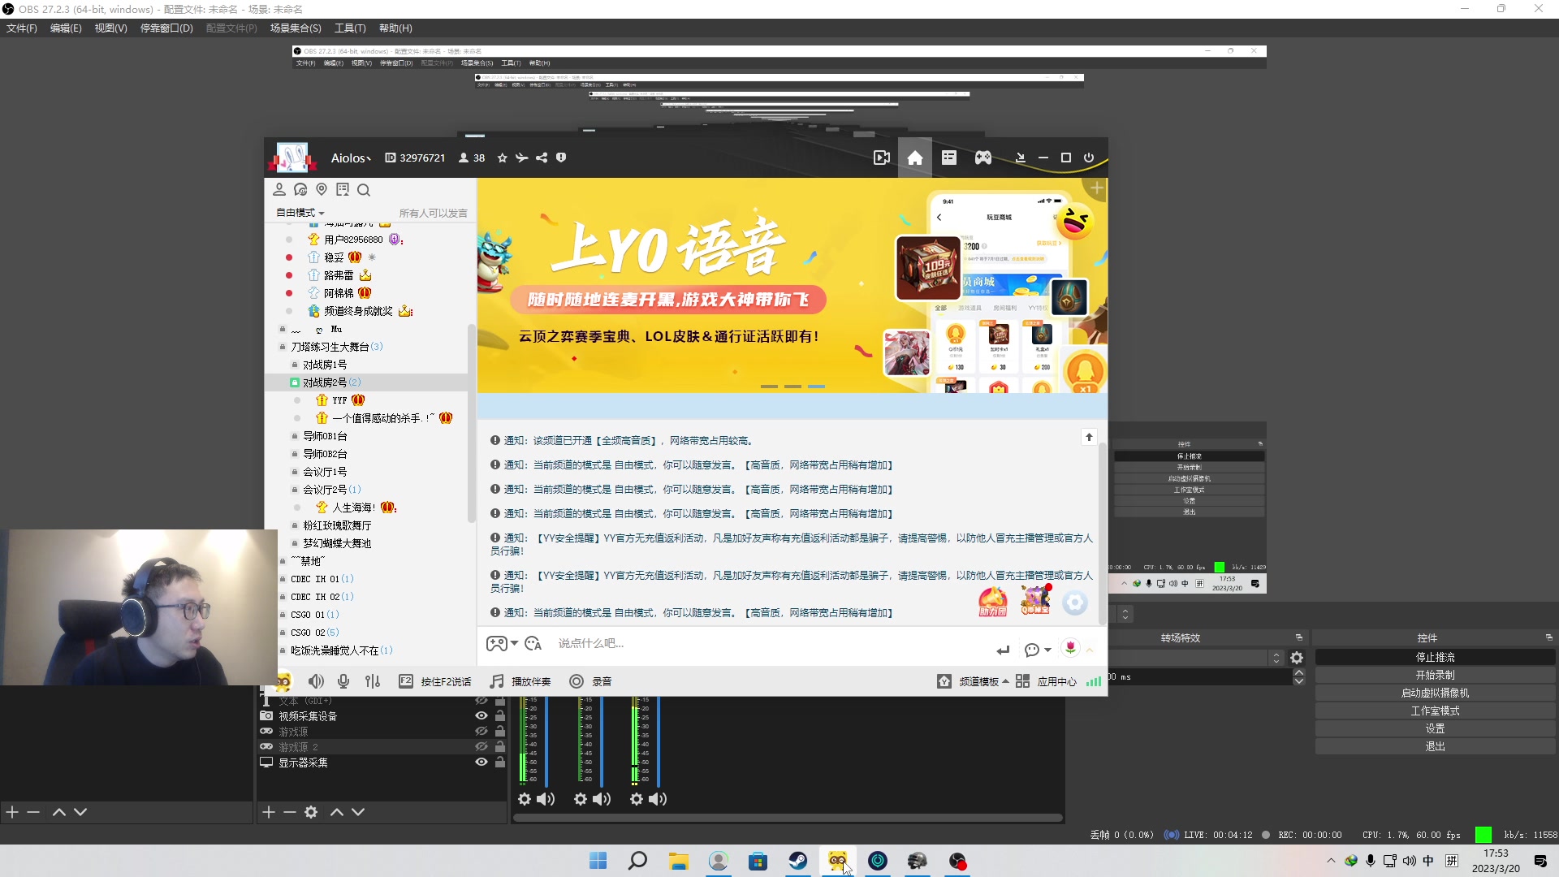This screenshot has height=877, width=1559.
Task: Open the 视图(V) menu
Action: pos(111,28)
